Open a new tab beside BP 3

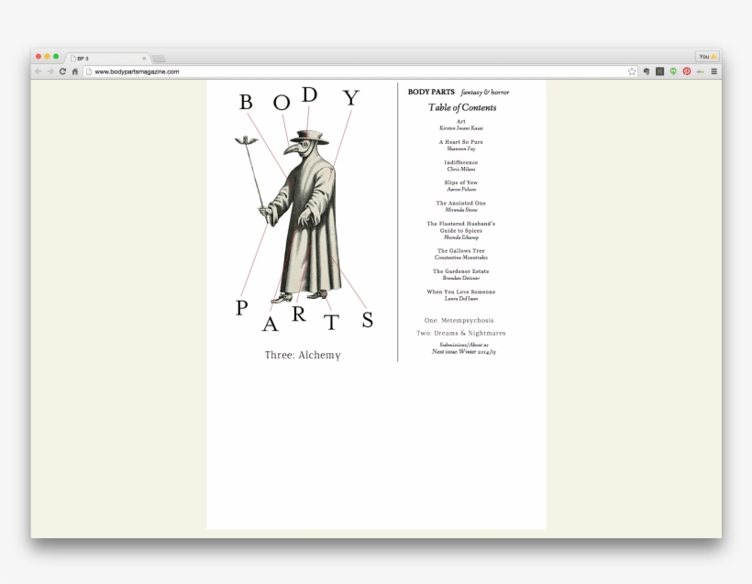point(159,59)
